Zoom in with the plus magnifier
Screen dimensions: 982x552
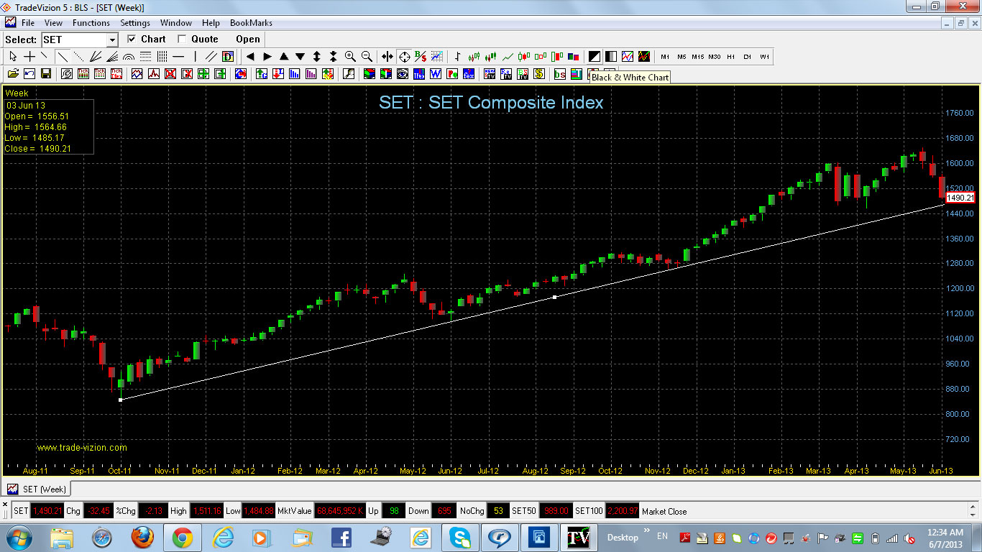(350, 56)
